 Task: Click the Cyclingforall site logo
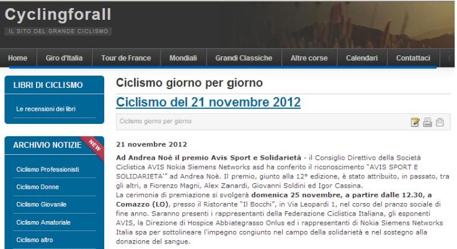tap(58, 15)
